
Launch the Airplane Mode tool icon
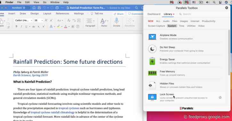click(x=152, y=37)
